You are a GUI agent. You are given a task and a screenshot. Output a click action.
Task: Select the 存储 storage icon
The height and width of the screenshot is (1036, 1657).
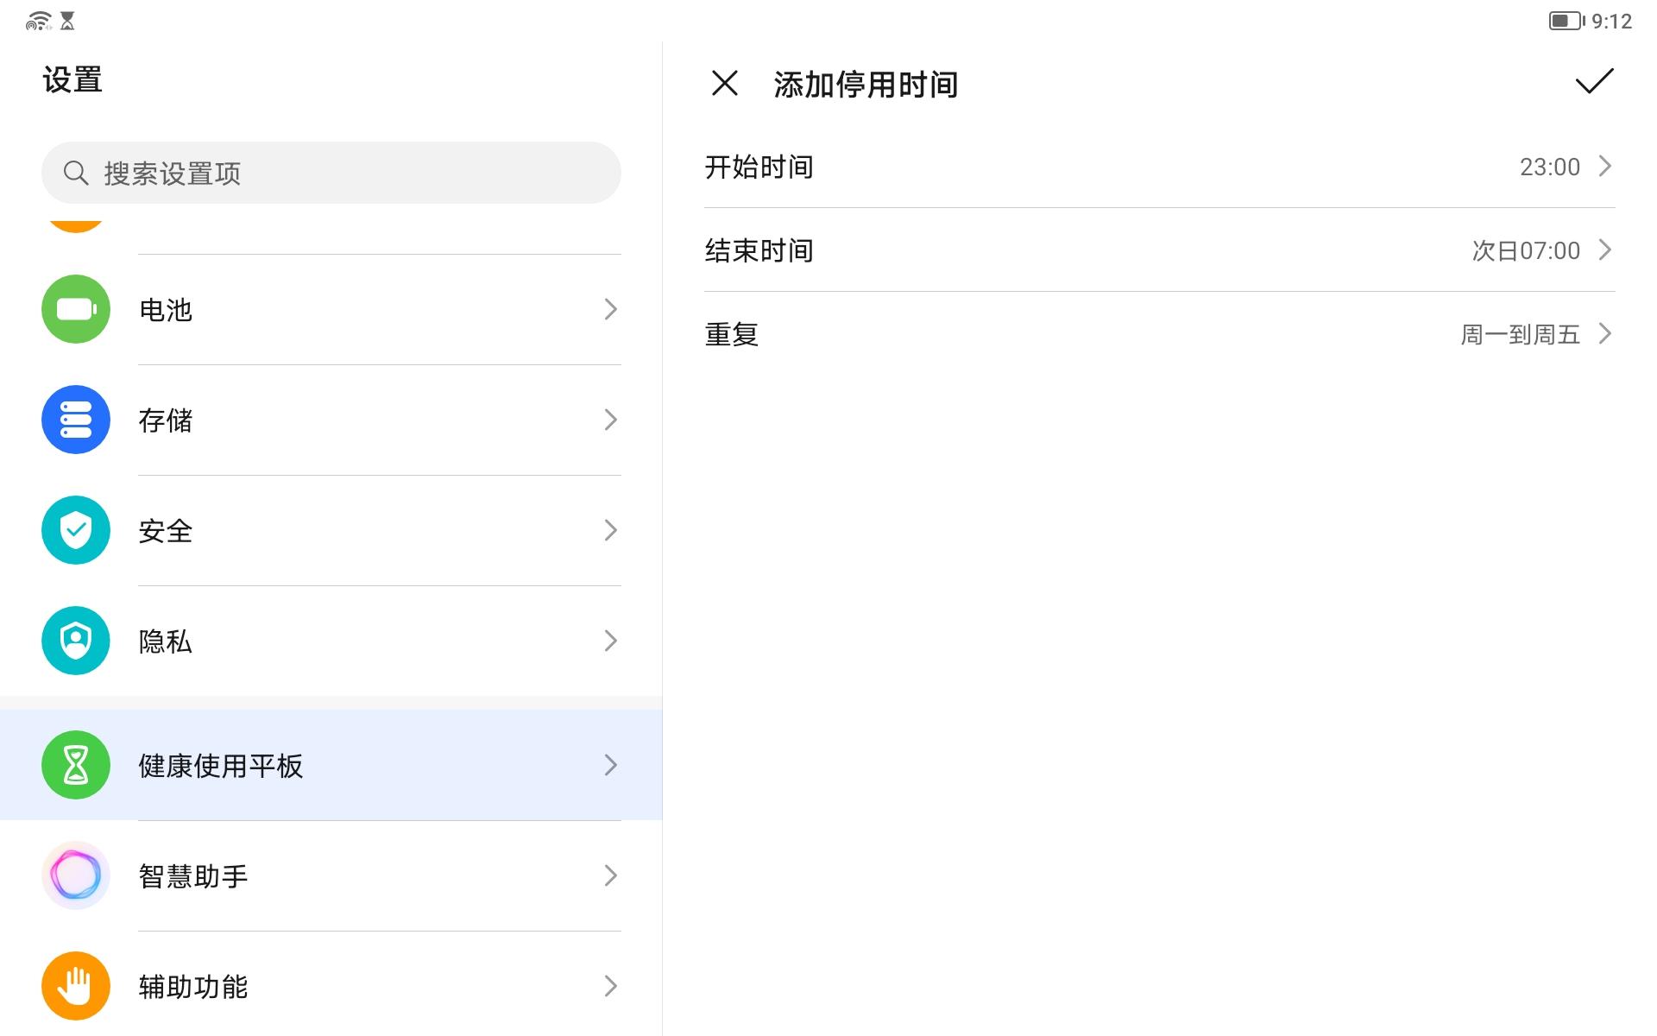tap(75, 420)
